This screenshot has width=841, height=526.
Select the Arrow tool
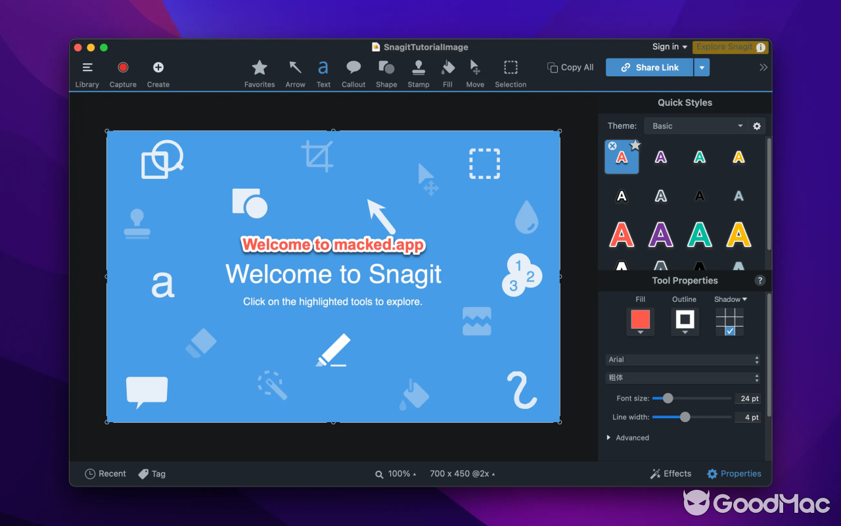295,72
